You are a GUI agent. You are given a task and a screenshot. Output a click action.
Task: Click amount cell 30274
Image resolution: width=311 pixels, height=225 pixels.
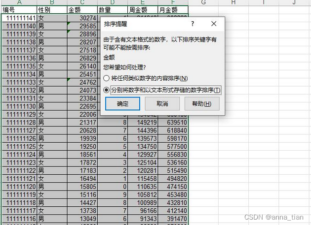[x=82, y=18]
